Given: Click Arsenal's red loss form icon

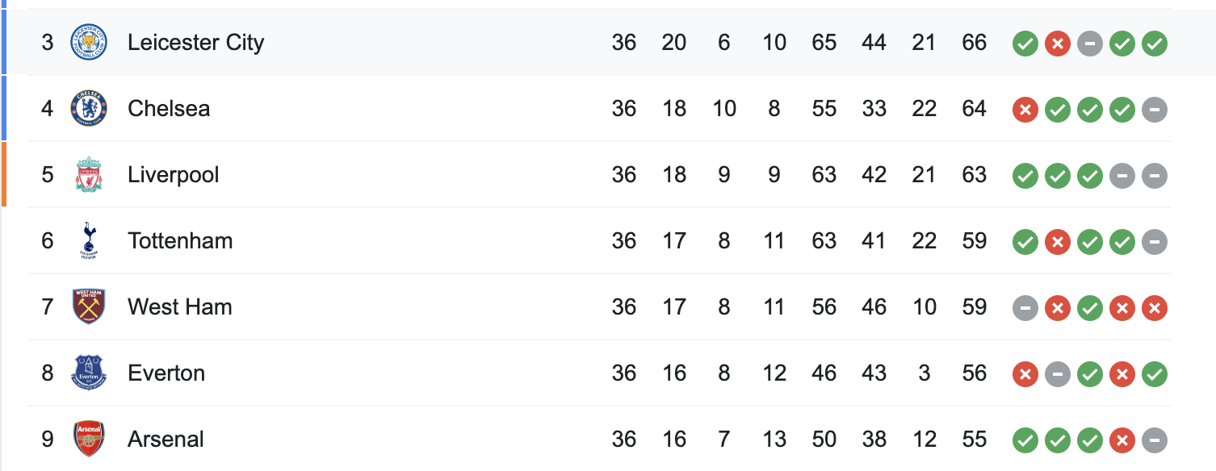Looking at the screenshot, I should (x=1122, y=440).
